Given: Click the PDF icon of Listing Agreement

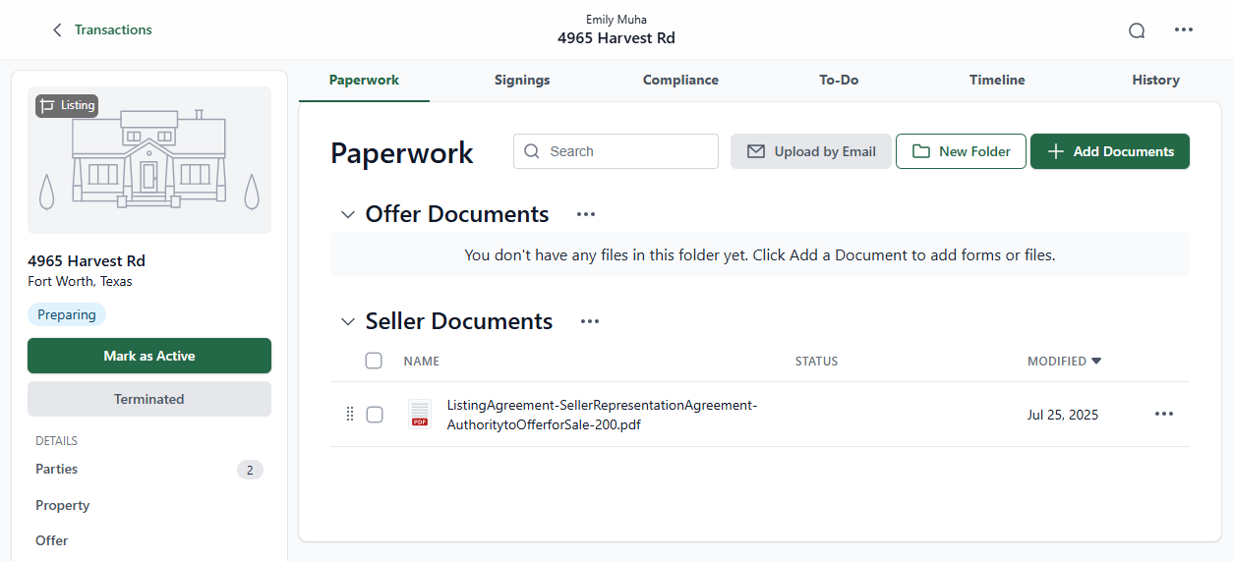Looking at the screenshot, I should pyautogui.click(x=420, y=415).
